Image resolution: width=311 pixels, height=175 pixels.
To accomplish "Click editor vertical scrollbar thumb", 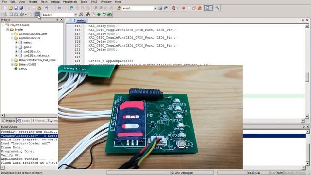I will pyautogui.click(x=307, y=77).
